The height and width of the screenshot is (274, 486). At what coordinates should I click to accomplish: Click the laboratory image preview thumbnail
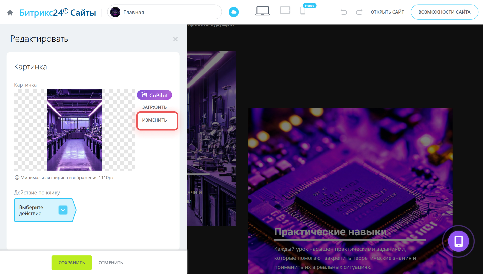point(74,129)
